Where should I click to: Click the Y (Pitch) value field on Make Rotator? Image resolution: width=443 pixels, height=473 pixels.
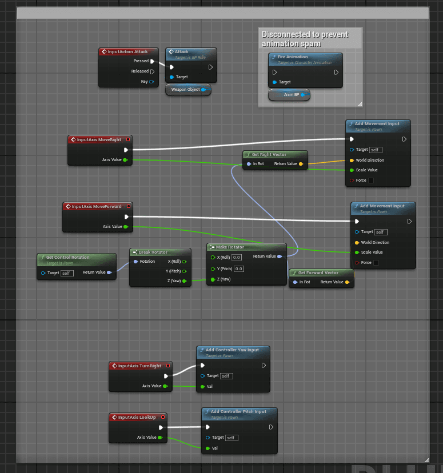pyautogui.click(x=239, y=269)
